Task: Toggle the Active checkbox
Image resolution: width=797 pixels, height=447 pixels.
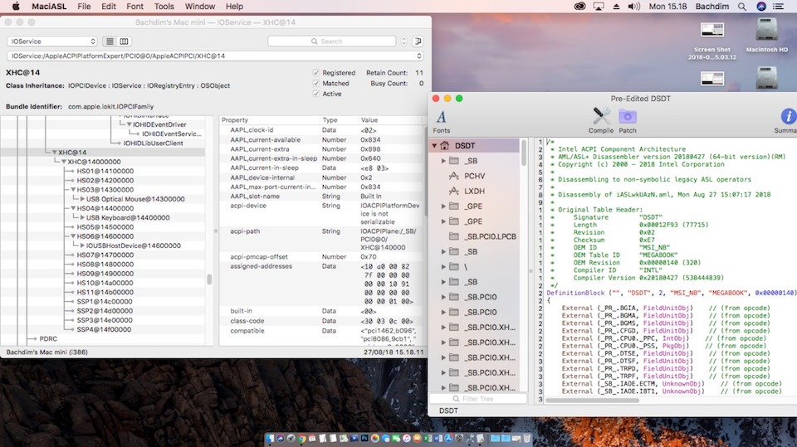Action: click(x=316, y=95)
